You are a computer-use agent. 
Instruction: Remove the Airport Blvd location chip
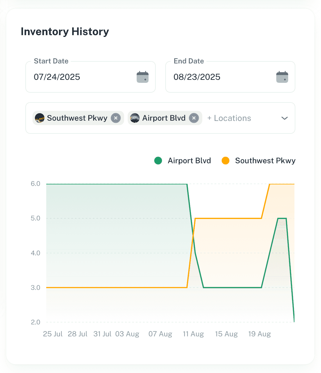[194, 118]
